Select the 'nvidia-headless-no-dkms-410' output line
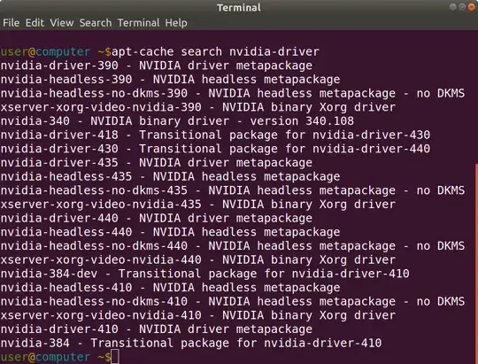The width and height of the screenshot is (478, 364). click(233, 301)
